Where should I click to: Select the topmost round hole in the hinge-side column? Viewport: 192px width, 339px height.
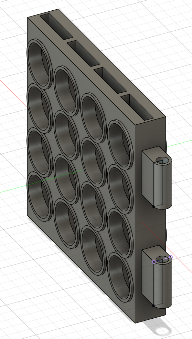[x=120, y=145]
